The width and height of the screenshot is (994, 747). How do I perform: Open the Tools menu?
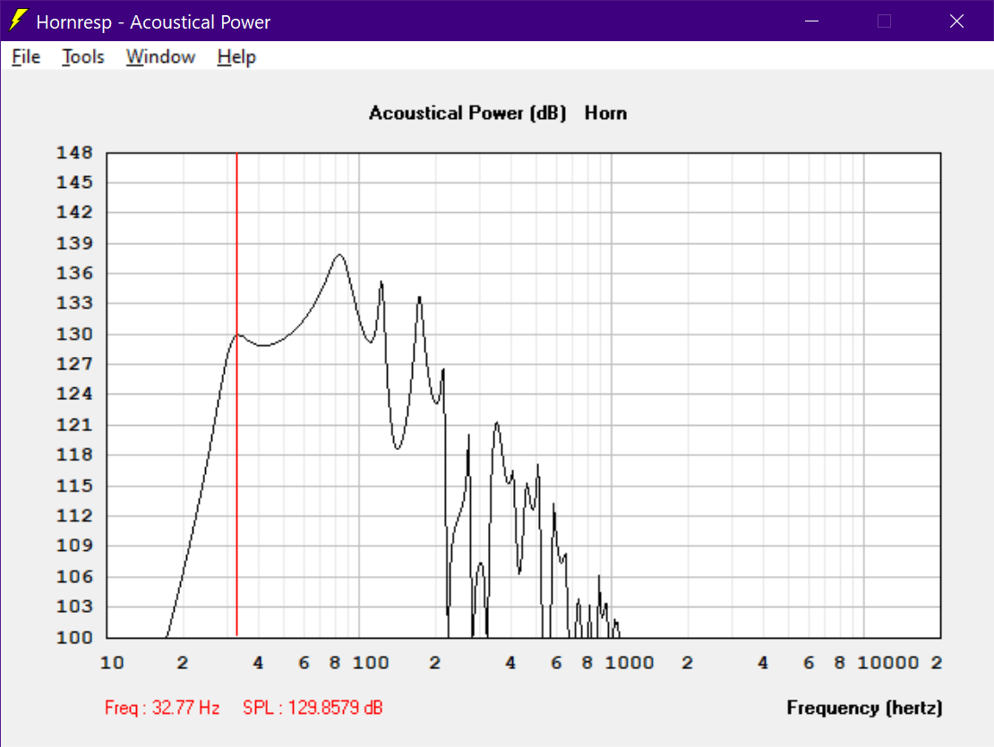pos(83,57)
